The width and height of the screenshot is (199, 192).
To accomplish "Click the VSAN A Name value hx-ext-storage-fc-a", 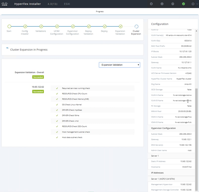I will tap(183, 117).
